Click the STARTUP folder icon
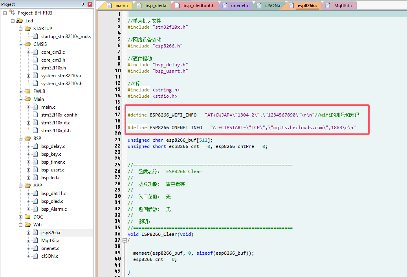The image size is (407, 277). [27, 29]
